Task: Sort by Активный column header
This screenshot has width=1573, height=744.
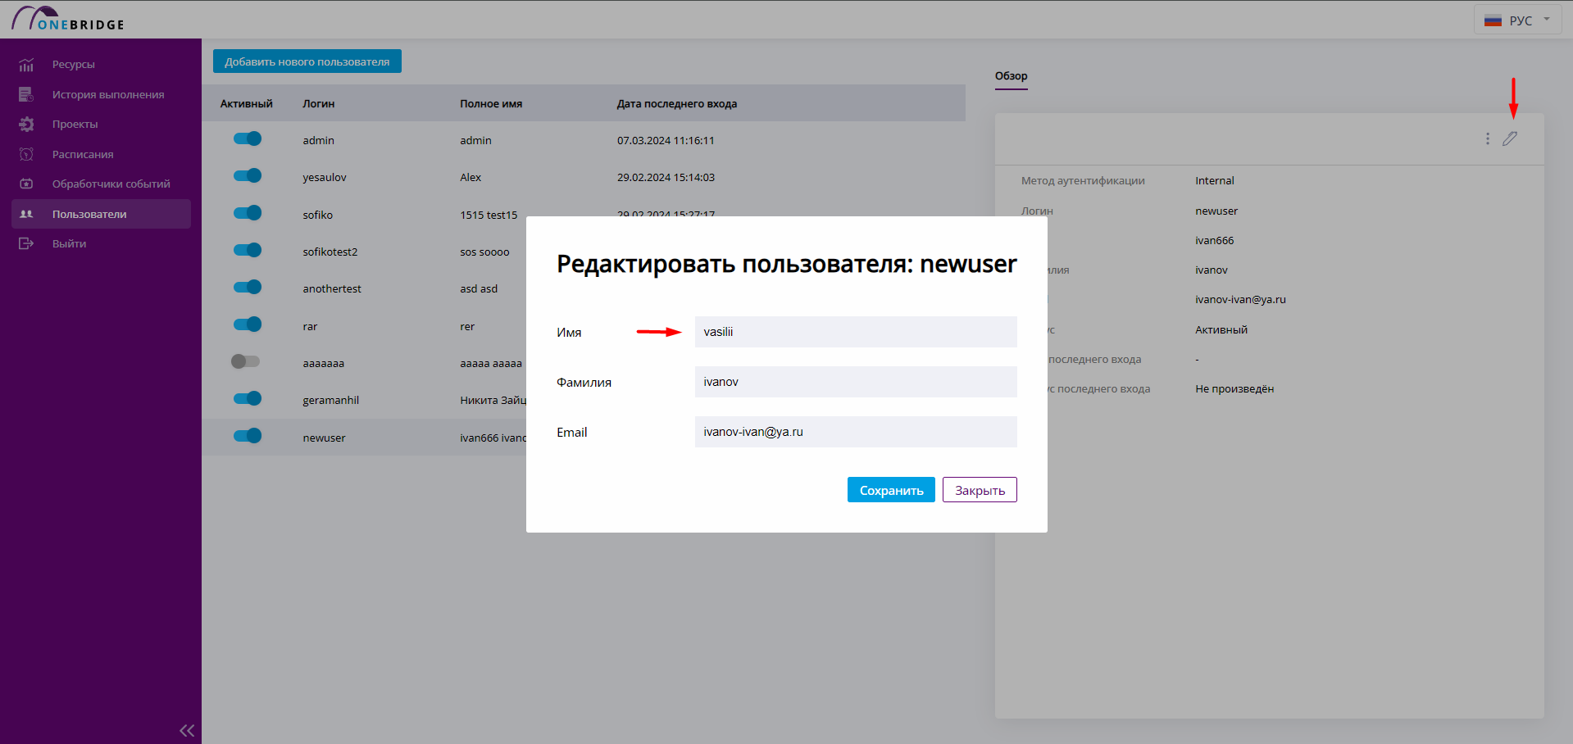Action: point(246,104)
